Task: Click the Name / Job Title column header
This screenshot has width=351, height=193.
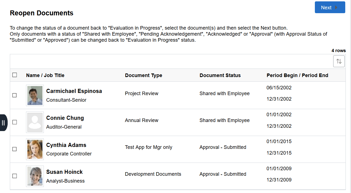Action: pos(45,75)
